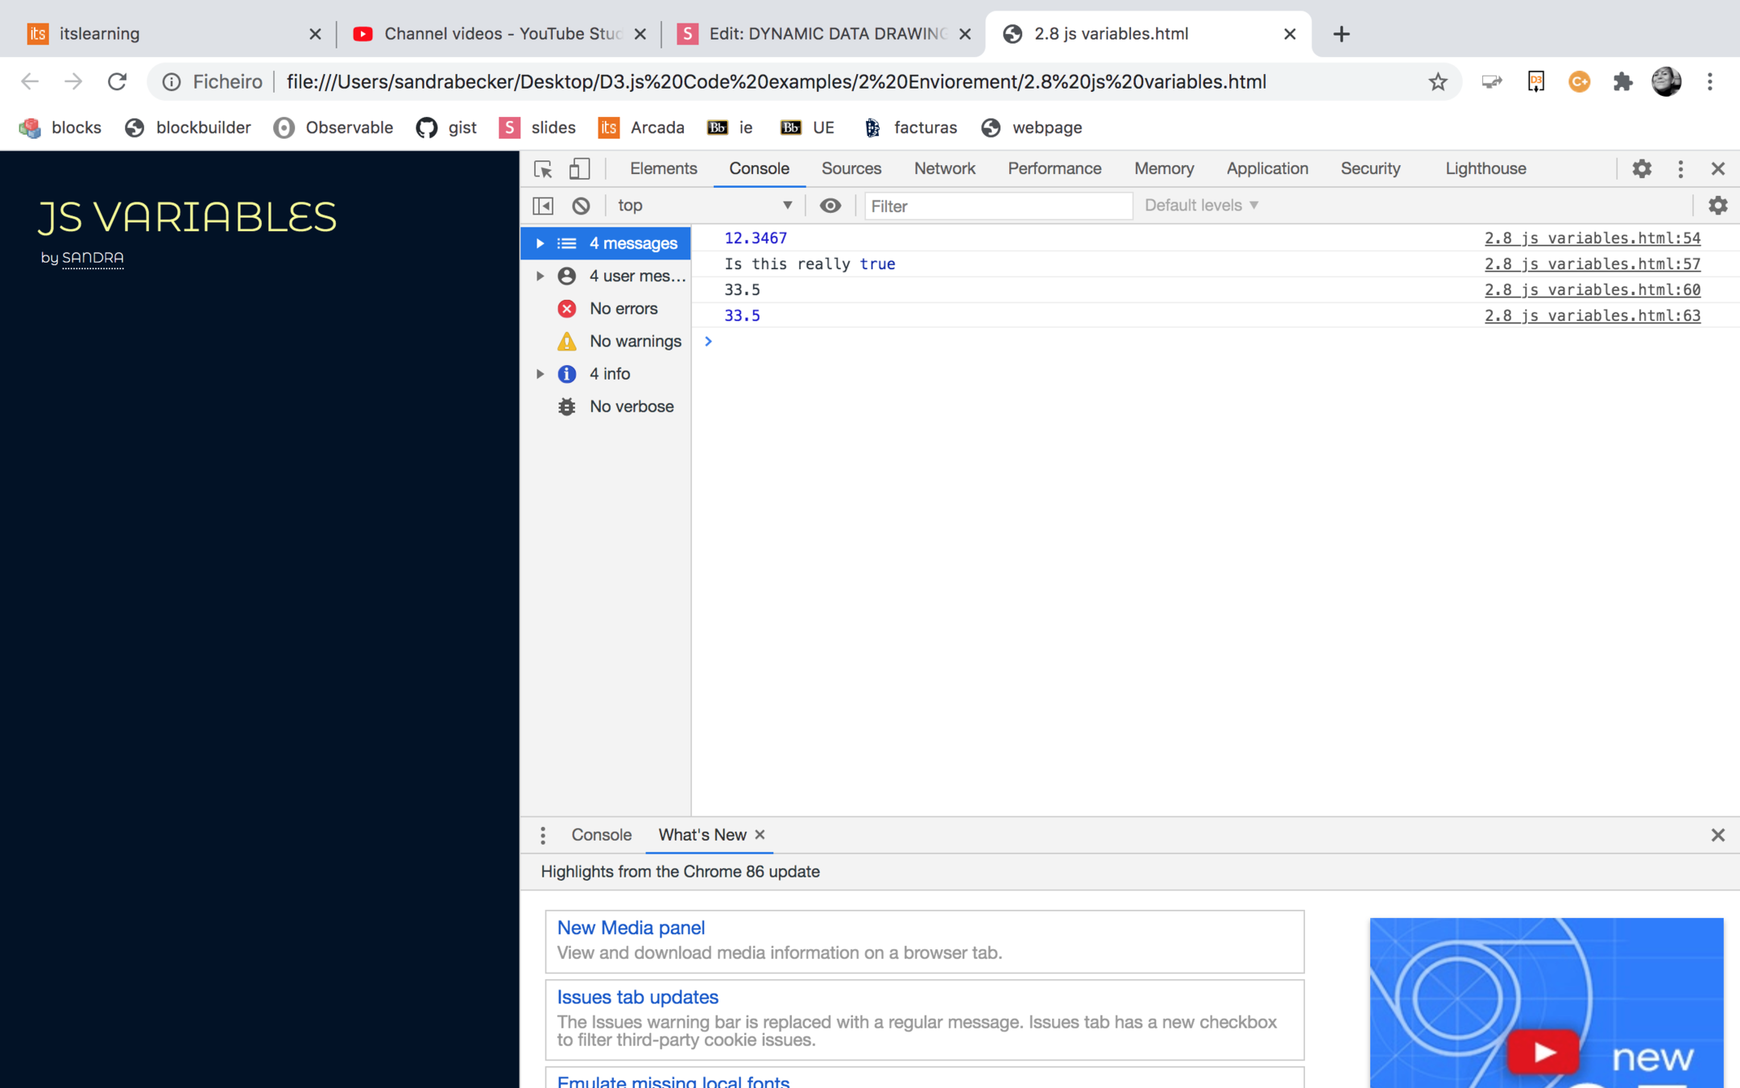
Task: Open DevTools settings gear icon
Action: click(x=1642, y=168)
